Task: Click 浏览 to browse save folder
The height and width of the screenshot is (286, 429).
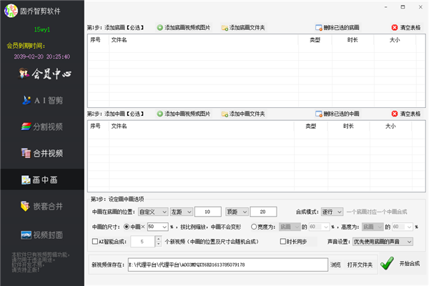Action: (335, 265)
